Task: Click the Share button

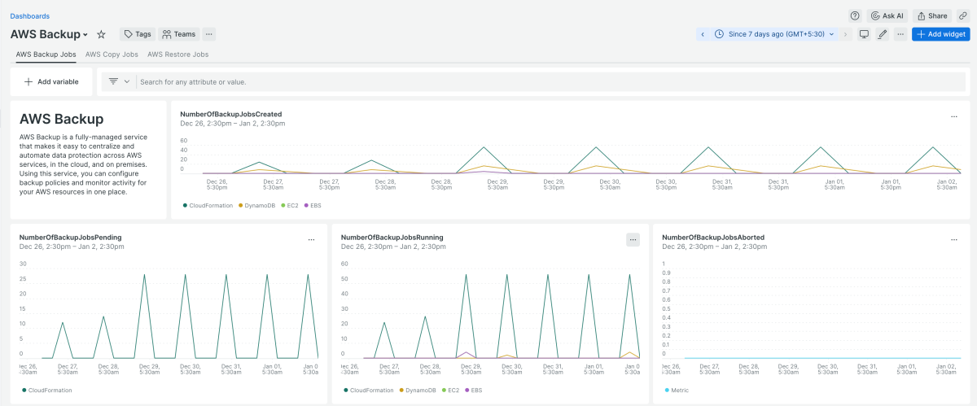Action: click(932, 15)
